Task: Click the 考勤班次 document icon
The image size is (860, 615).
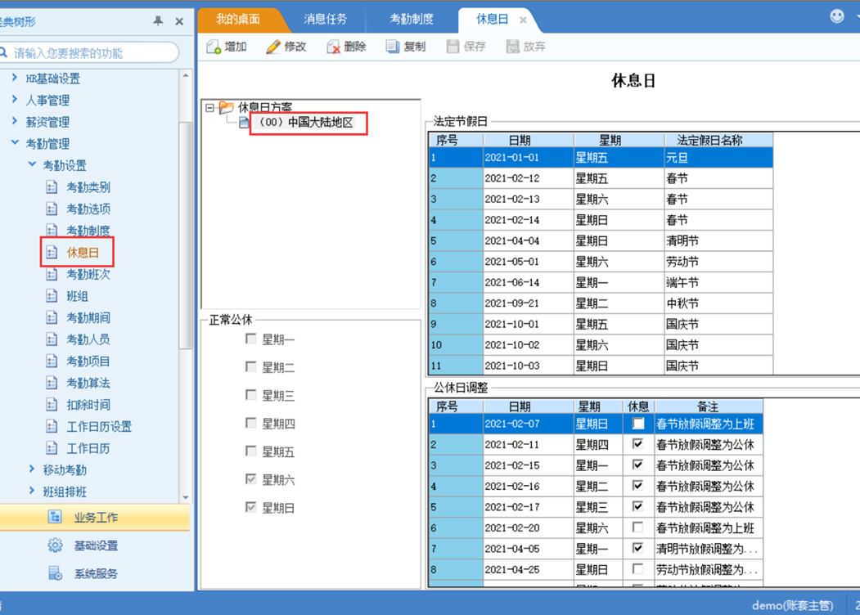Action: pos(52,274)
